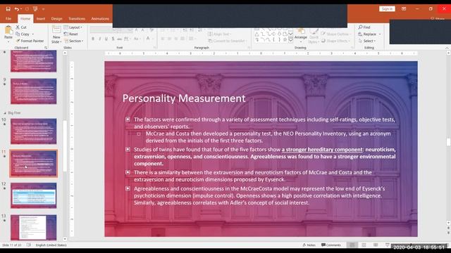Reset the slide formatting

pos(71,34)
